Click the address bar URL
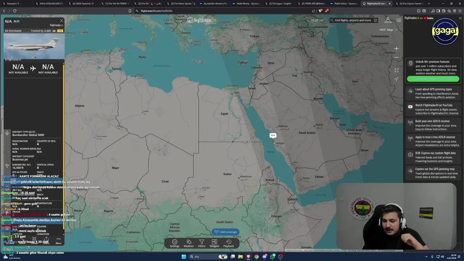The image size is (464, 261). (157, 11)
